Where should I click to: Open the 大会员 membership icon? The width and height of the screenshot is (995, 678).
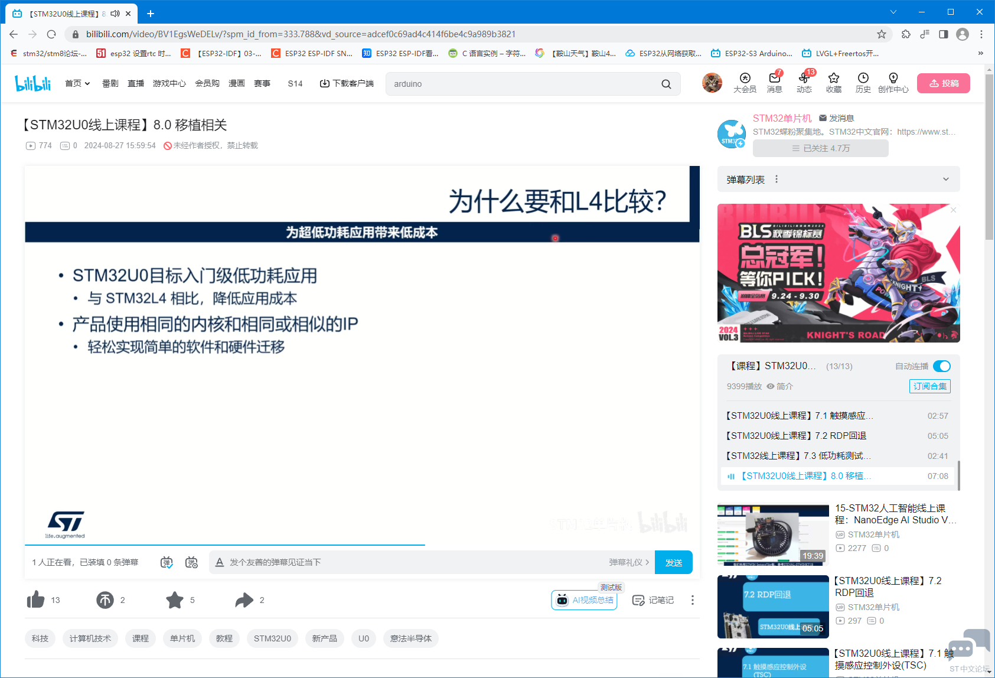click(745, 83)
